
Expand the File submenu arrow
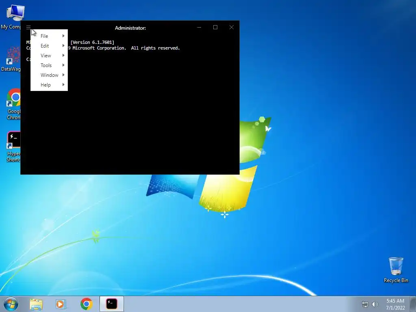coord(63,36)
